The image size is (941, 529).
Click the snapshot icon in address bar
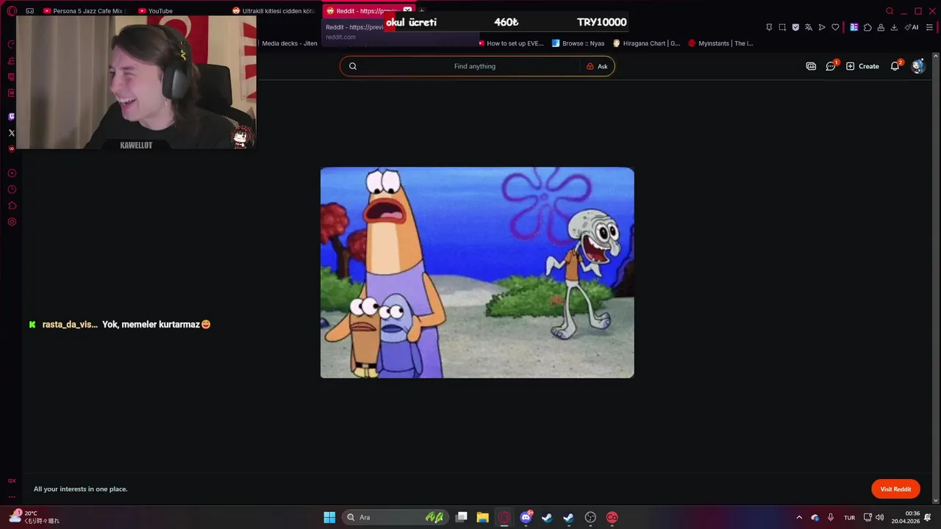tap(782, 27)
